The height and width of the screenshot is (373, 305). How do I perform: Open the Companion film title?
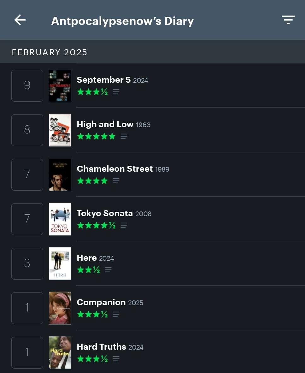(101, 302)
